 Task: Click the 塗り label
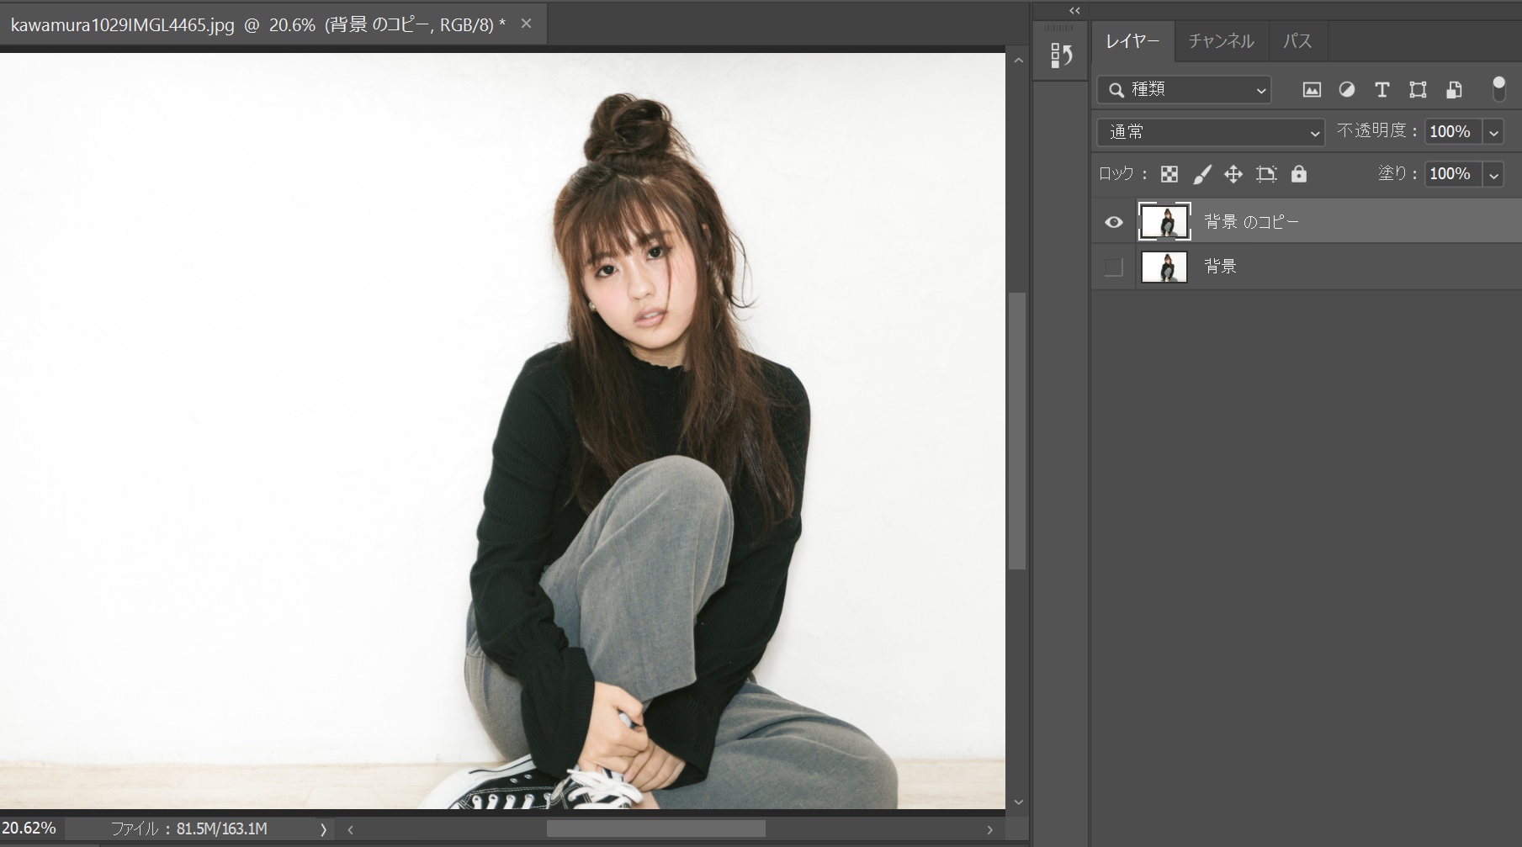pos(1397,174)
